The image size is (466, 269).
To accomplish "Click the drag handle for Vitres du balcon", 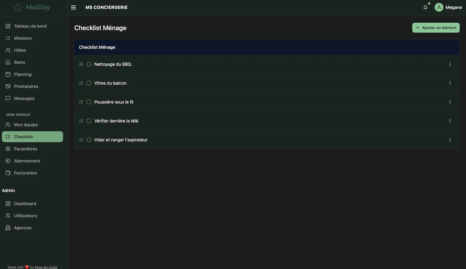I will click(x=81, y=83).
